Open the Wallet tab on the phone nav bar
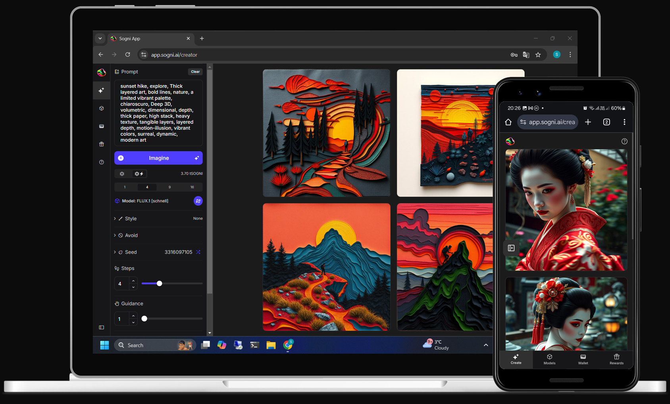The height and width of the screenshot is (404, 670). [583, 360]
